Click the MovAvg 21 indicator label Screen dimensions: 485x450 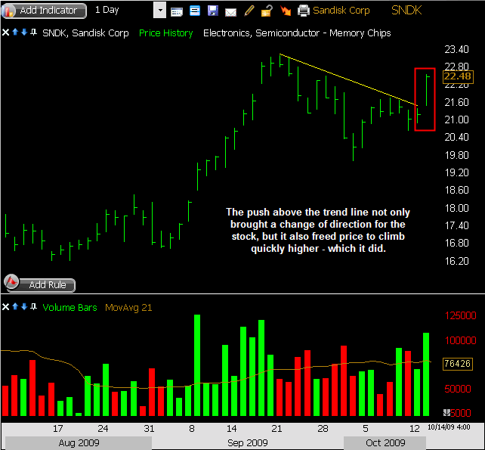coord(128,308)
